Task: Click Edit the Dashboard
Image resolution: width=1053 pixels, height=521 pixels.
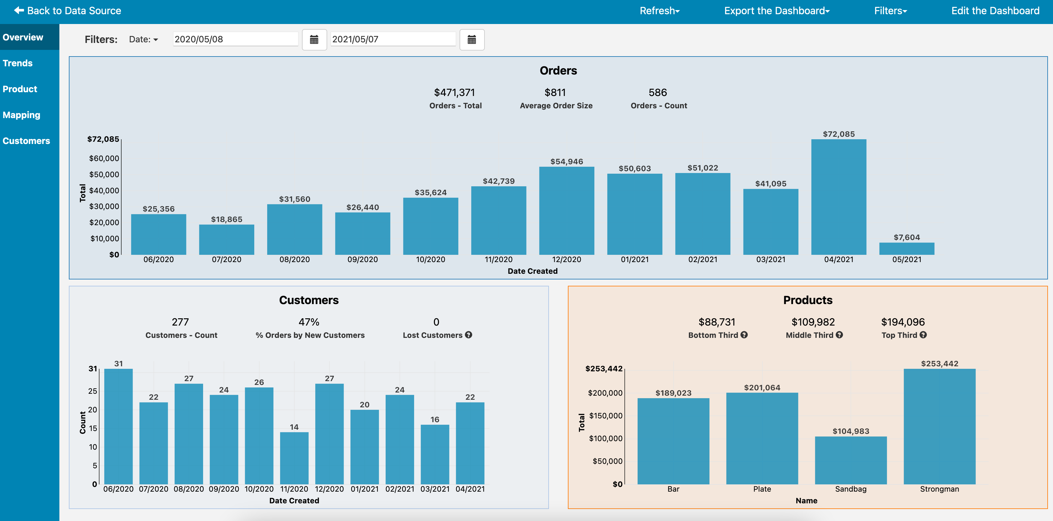Action: pos(995,11)
